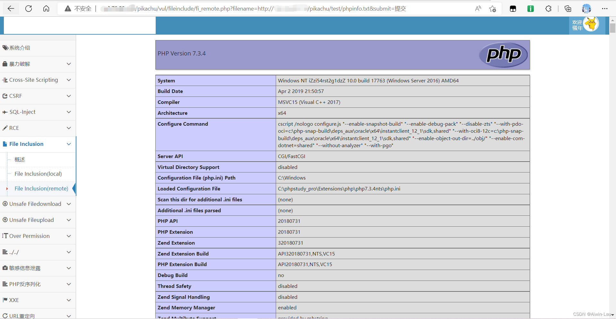The image size is (616, 319).
Task: Open File Inclusion(local) submenu link
Action: pyautogui.click(x=38, y=174)
